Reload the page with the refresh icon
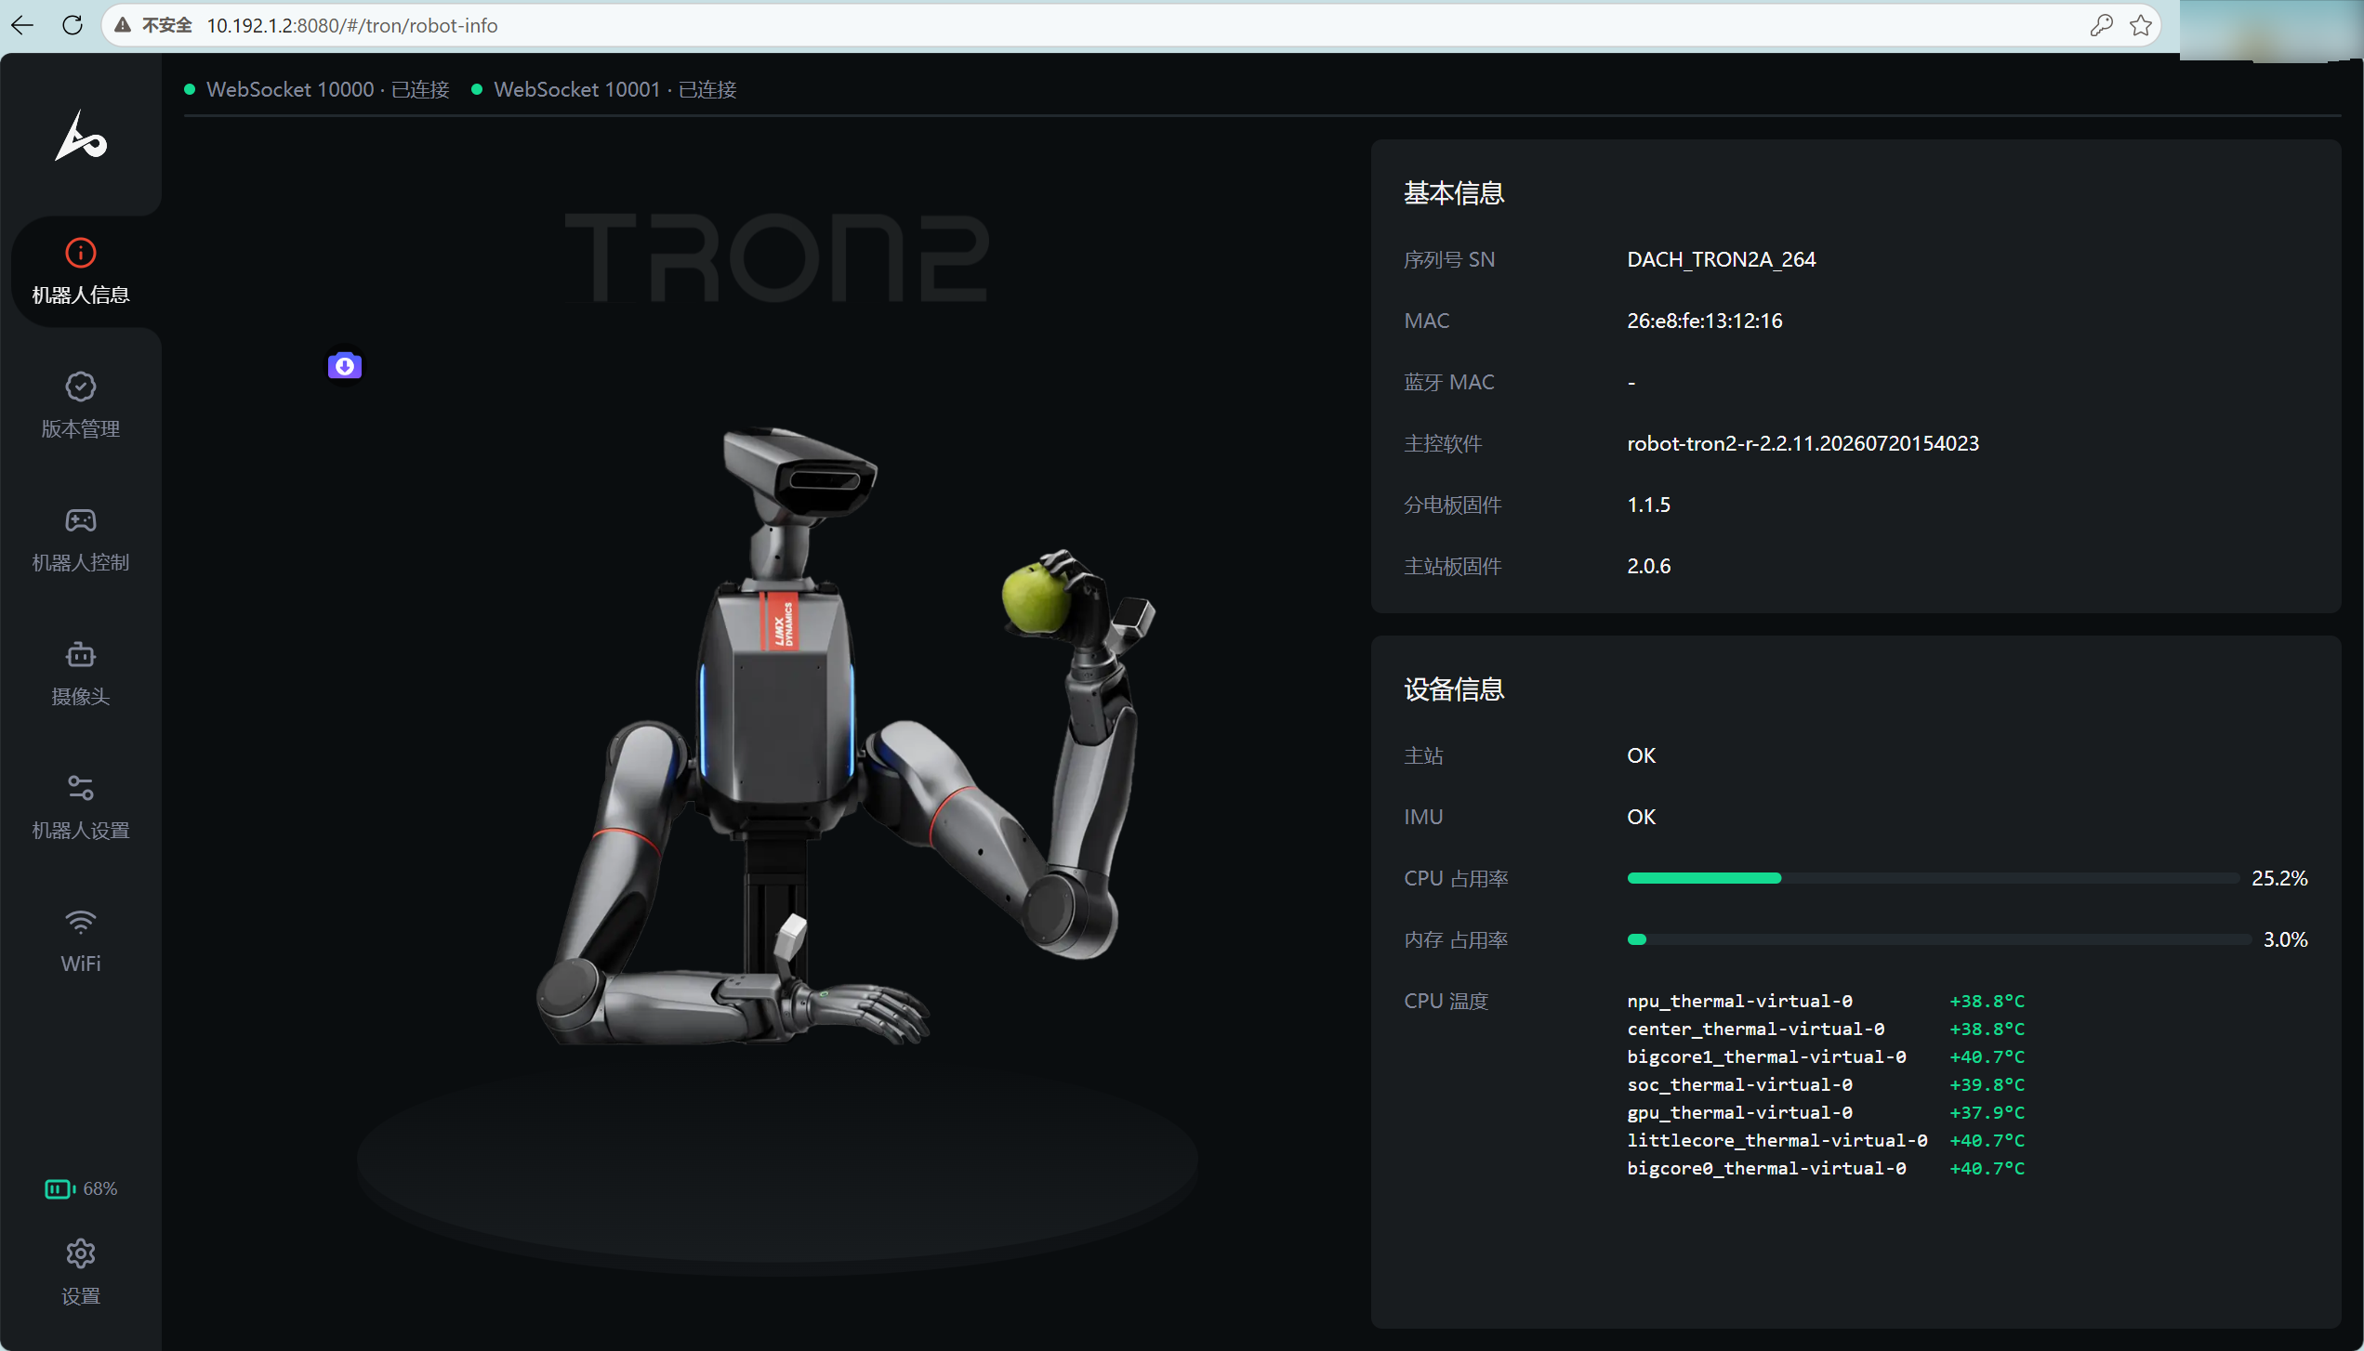2364x1351 pixels. [72, 25]
